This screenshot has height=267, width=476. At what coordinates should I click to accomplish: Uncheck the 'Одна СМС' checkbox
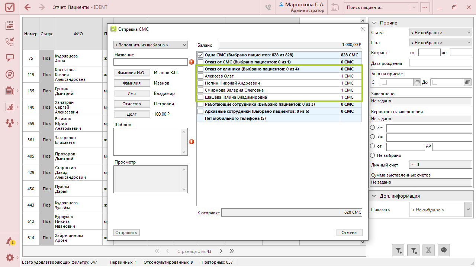coord(200,55)
